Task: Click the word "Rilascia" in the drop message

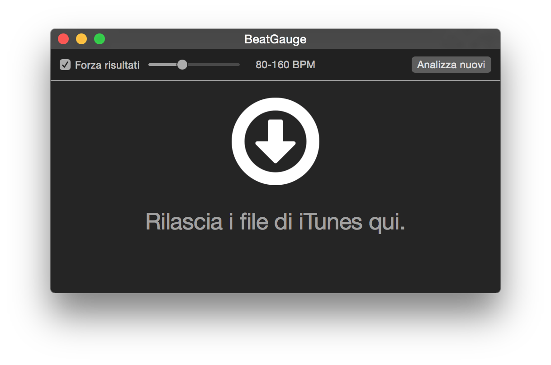Action: tap(184, 222)
